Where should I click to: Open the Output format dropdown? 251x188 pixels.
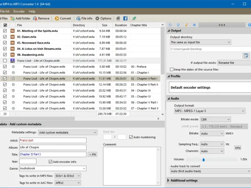[x=210, y=111]
